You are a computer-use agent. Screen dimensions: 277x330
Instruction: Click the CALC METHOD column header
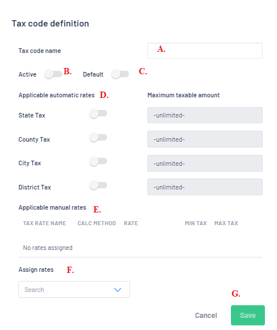click(x=97, y=223)
